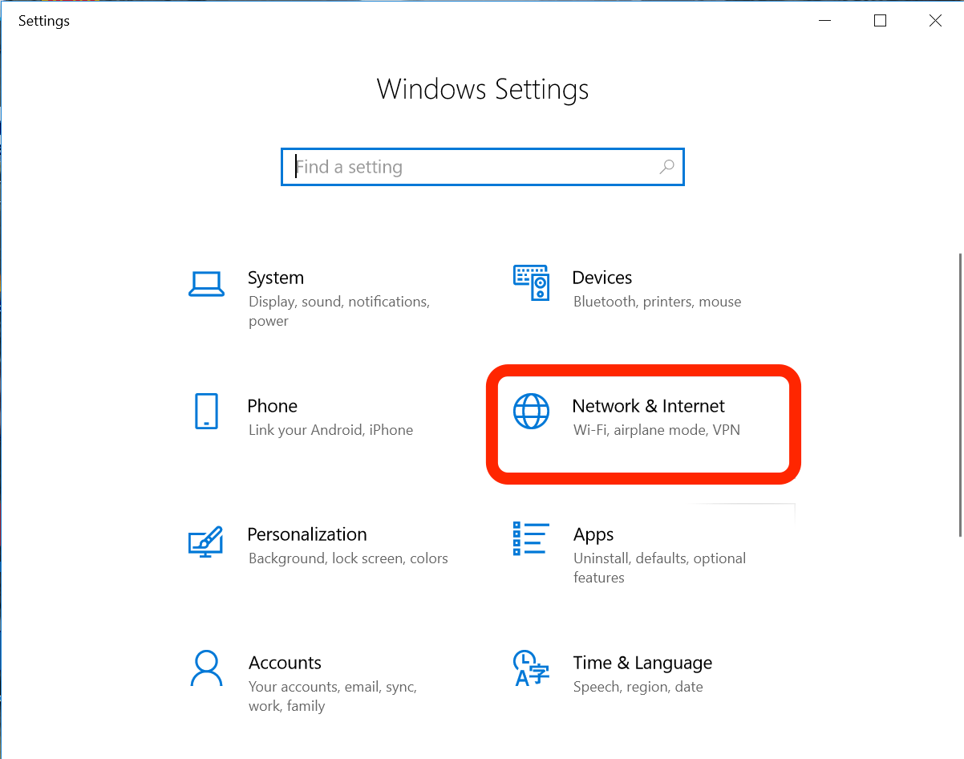The height and width of the screenshot is (759, 964).
Task: Click the Accounts person icon
Action: (x=206, y=668)
